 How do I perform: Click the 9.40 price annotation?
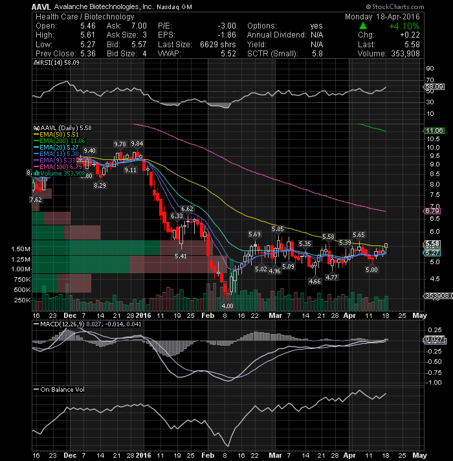(89, 151)
